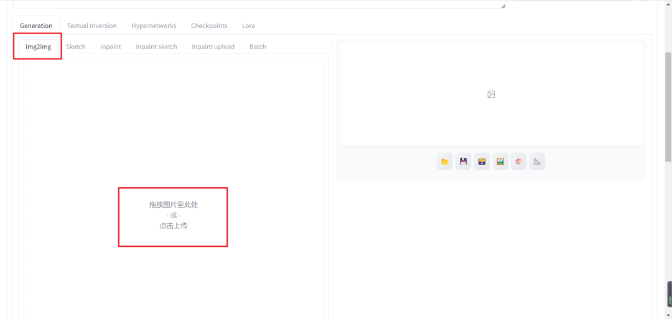Save the image with floppy disk icon
This screenshot has height=319, width=672.
point(464,162)
